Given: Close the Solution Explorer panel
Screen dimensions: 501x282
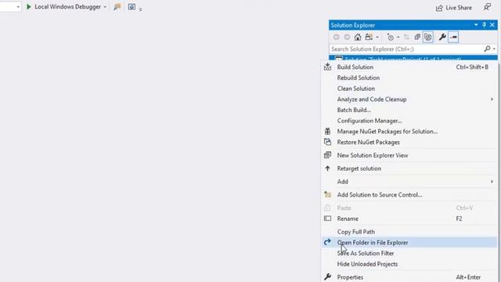Looking at the screenshot, I should coord(492,25).
